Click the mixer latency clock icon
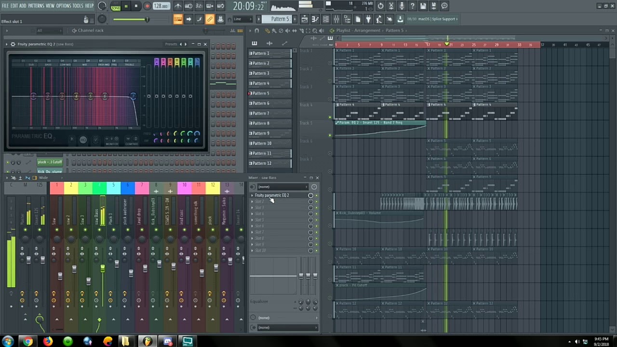Screen dimensions: 617x347 coord(314,187)
